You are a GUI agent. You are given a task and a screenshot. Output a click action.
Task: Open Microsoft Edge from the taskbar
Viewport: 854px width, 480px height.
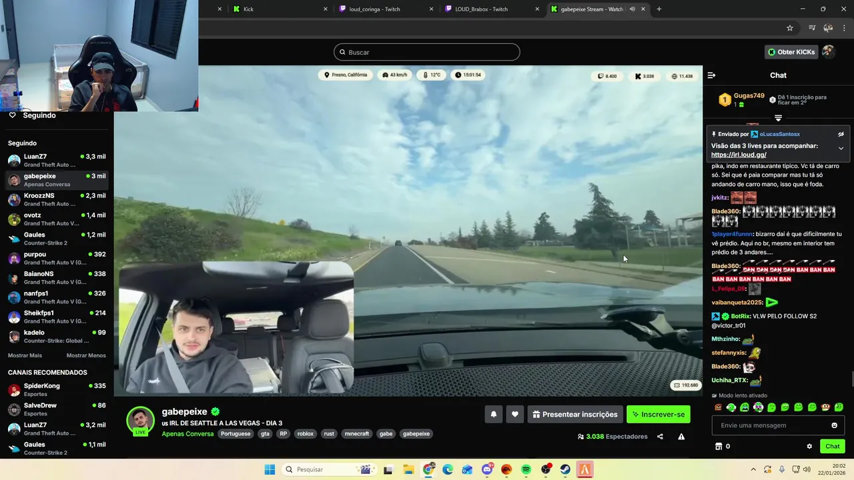click(448, 469)
